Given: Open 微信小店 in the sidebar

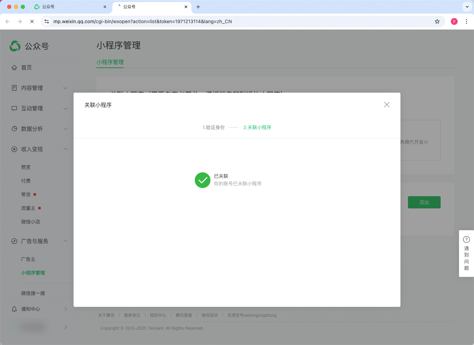Looking at the screenshot, I should [31, 222].
